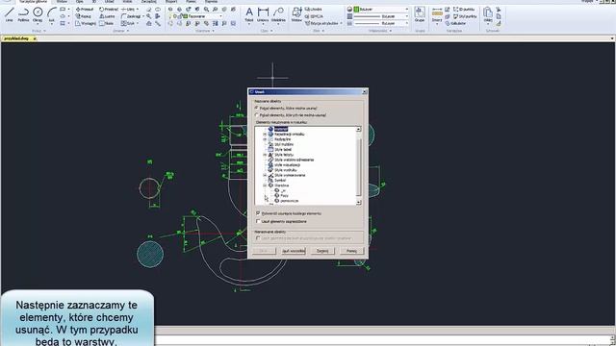Click the Usuń wszystko button
Image resolution: width=616 pixels, height=346 pixels.
coord(294,251)
